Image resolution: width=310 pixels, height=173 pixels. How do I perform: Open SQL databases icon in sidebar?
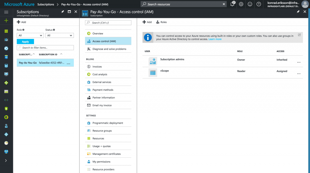6,57
